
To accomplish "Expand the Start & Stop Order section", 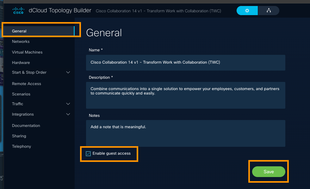I will [68, 72].
